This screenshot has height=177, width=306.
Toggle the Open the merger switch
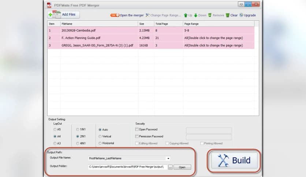tap(115, 15)
